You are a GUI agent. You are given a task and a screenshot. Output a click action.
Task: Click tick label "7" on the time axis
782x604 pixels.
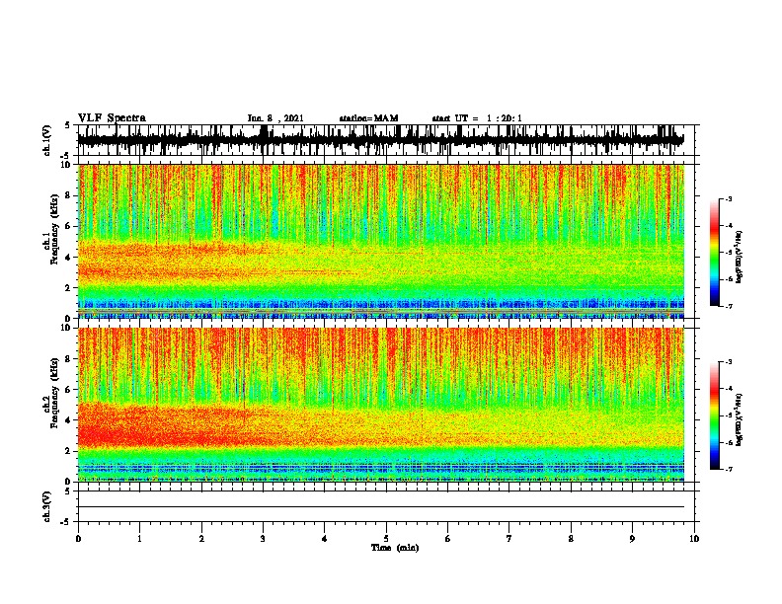tap(509, 539)
